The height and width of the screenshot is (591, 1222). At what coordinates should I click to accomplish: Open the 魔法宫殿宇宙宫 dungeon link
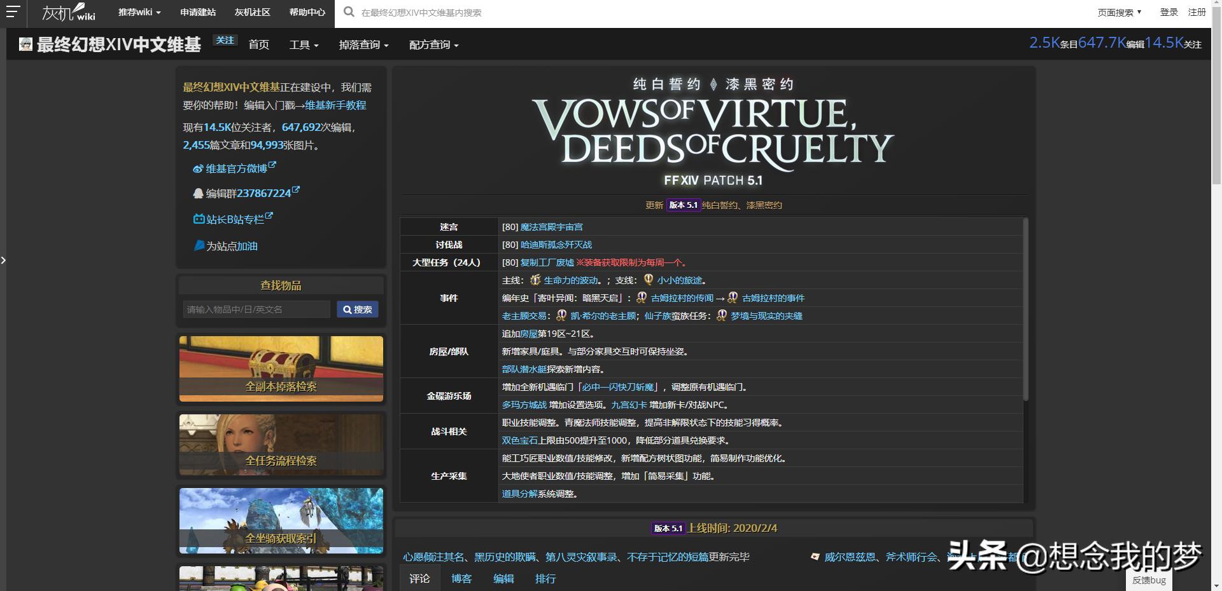coord(551,227)
